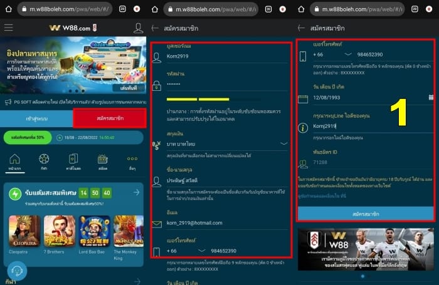Open the Lord Bao Bao game thumbnail

tap(94, 231)
